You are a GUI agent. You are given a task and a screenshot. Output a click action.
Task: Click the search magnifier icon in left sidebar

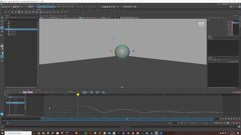(x=2, y=61)
